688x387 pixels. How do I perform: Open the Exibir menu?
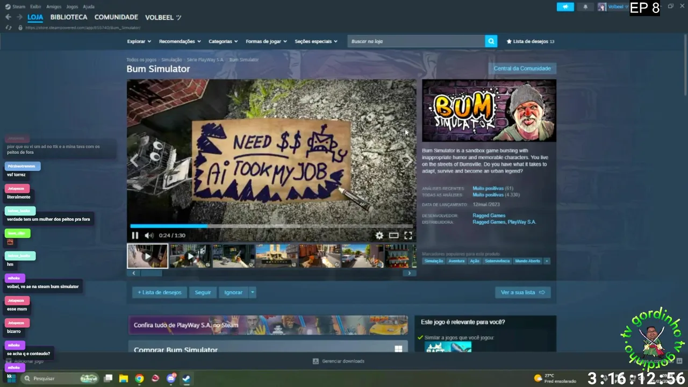tap(35, 6)
